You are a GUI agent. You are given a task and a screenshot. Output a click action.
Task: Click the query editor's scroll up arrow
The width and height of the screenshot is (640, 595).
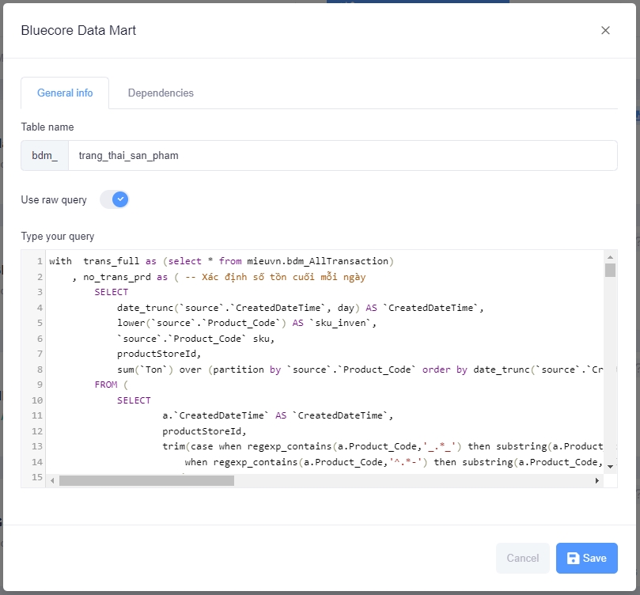(x=610, y=257)
